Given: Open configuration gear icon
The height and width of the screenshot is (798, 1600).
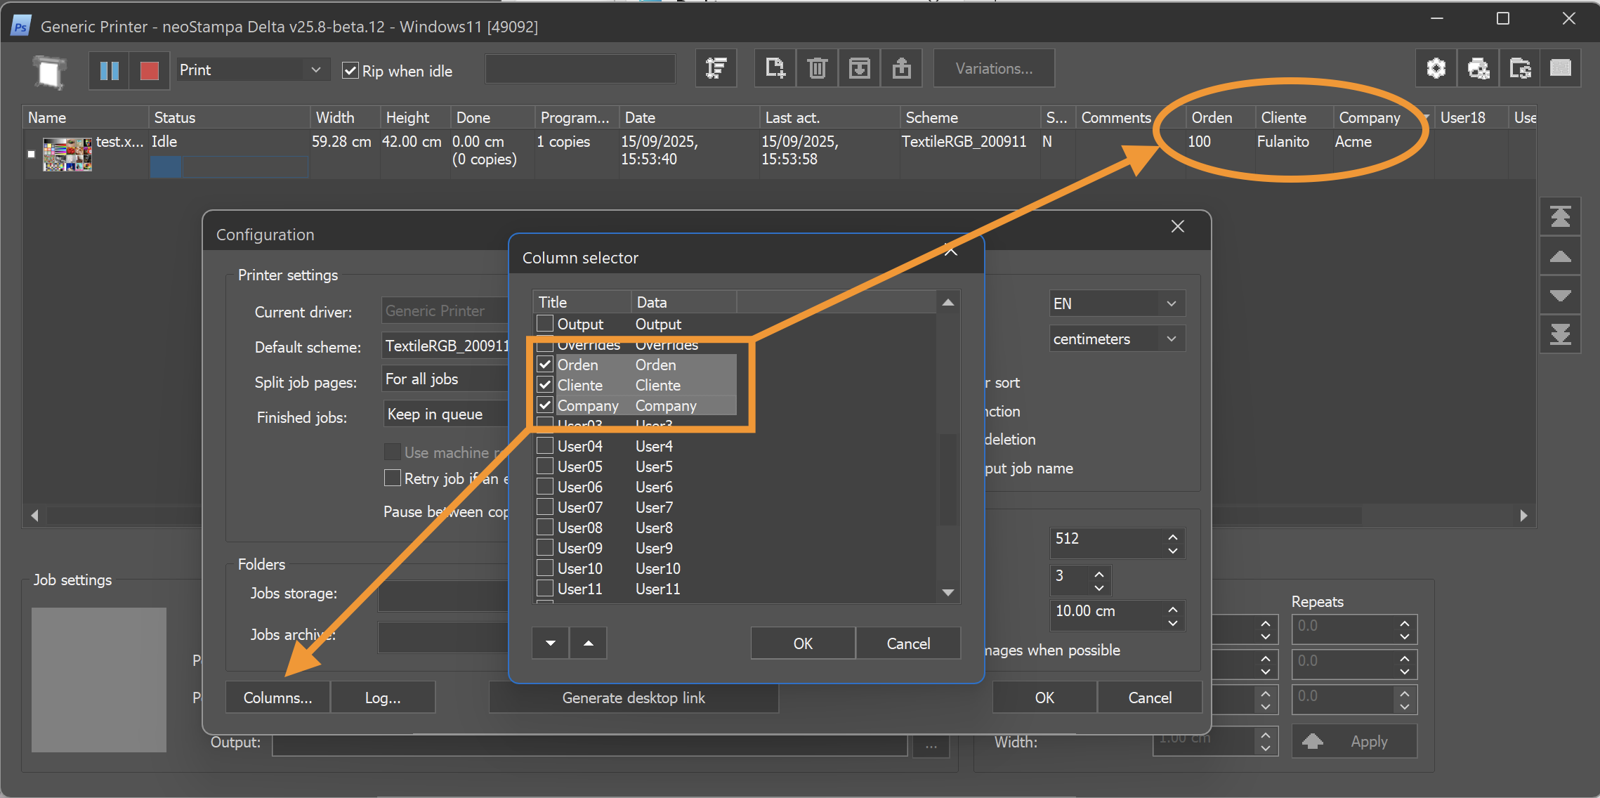Looking at the screenshot, I should [1436, 69].
